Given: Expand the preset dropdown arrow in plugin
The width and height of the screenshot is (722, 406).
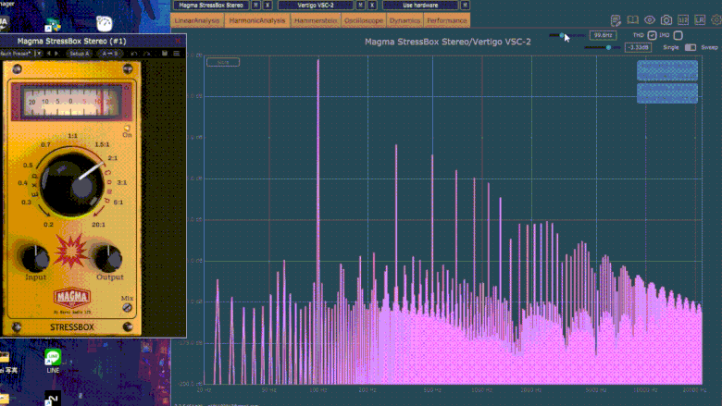Looking at the screenshot, I should coord(39,54).
